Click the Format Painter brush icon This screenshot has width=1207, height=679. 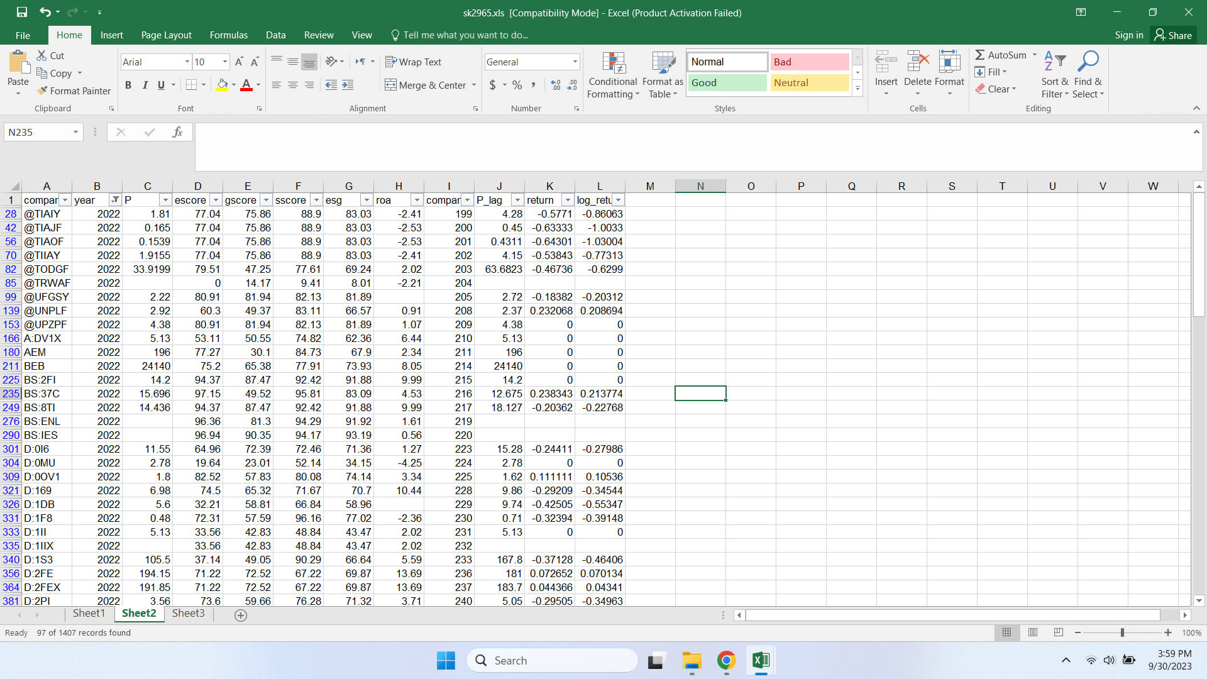(43, 91)
